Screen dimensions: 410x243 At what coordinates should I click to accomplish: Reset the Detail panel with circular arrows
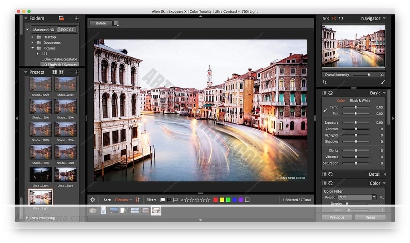point(330,174)
